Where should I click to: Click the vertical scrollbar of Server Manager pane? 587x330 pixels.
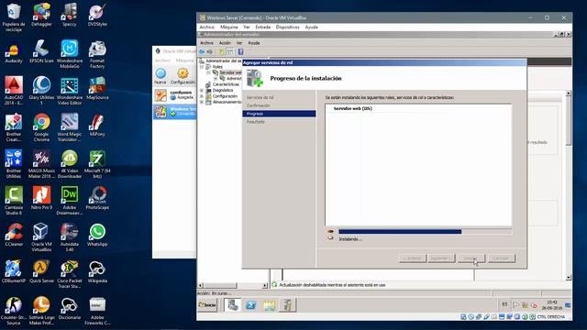pyautogui.click(x=569, y=185)
